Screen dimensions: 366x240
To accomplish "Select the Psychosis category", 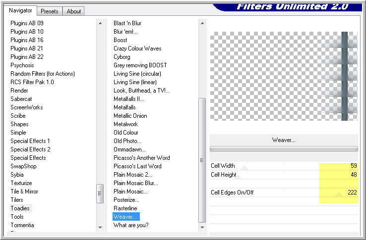I will pos(22,65).
